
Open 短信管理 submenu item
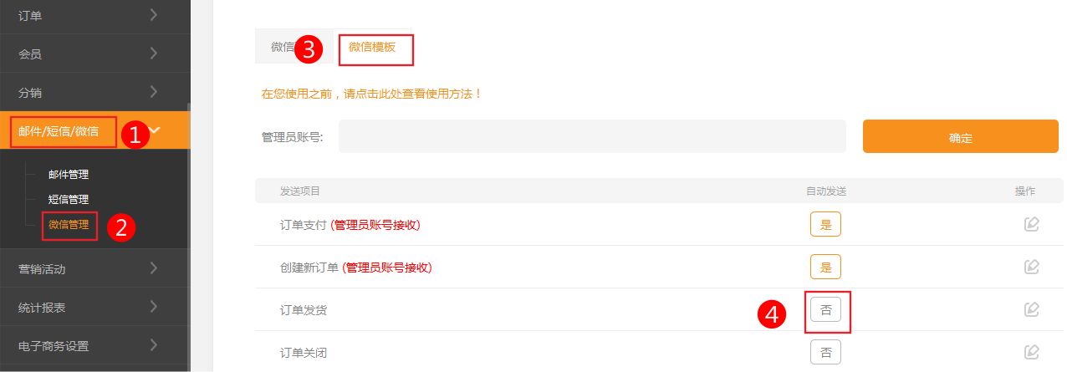69,200
